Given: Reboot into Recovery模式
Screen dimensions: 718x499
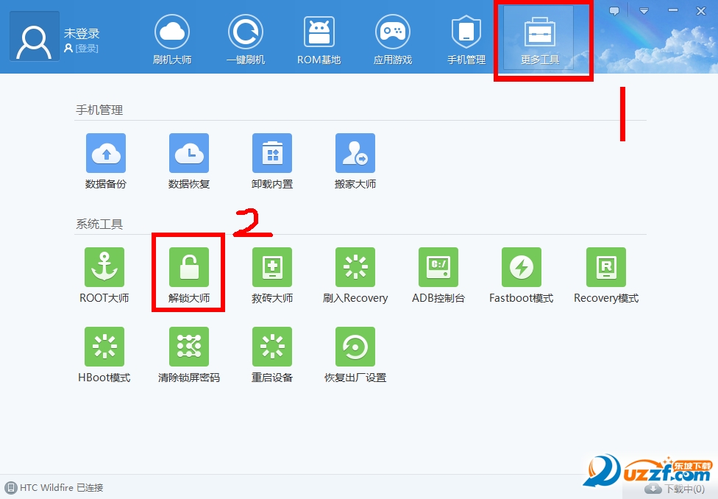Looking at the screenshot, I should 605,267.
